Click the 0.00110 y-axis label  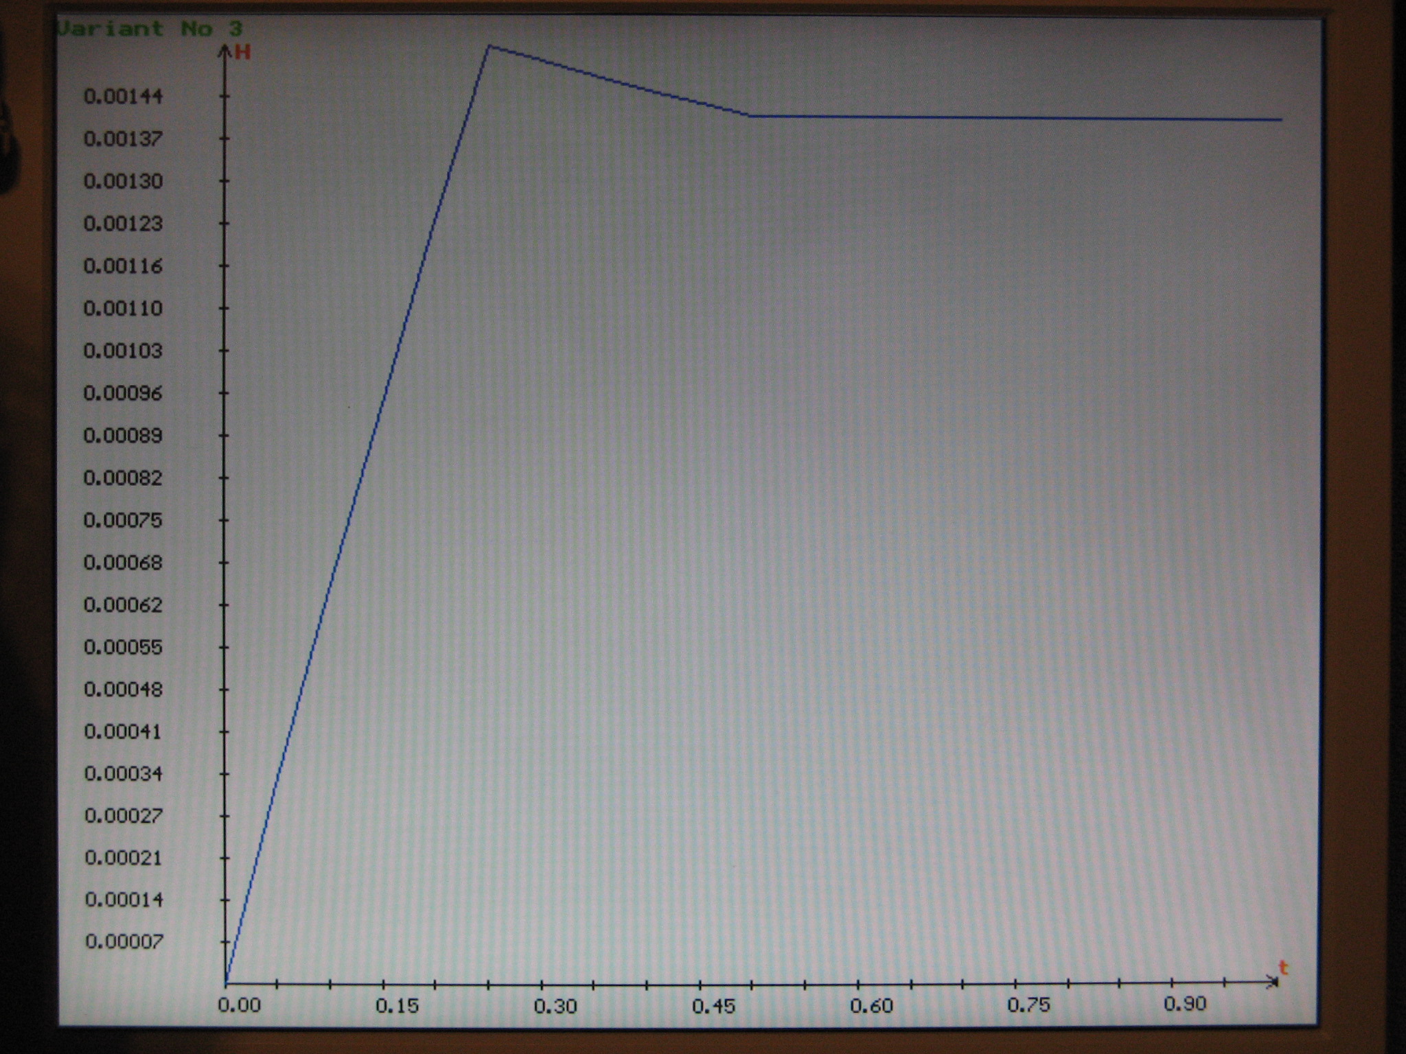(123, 308)
